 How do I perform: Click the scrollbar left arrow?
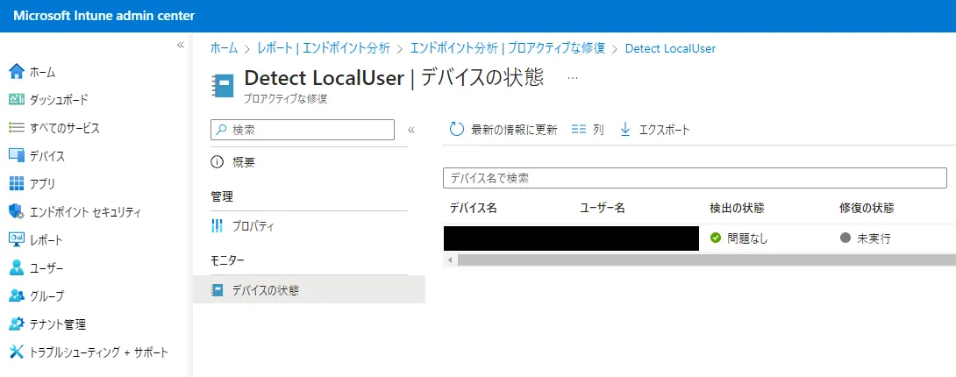pyautogui.click(x=450, y=260)
